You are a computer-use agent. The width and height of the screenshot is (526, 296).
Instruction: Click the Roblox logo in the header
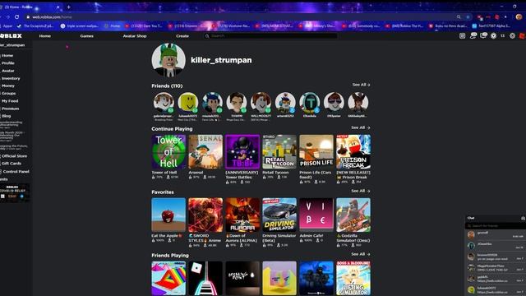[x=11, y=36]
